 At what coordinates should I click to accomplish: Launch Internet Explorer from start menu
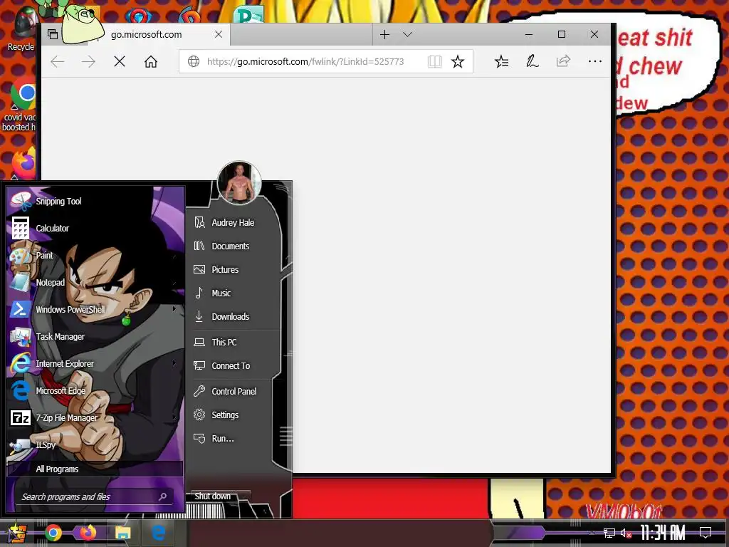click(95, 363)
